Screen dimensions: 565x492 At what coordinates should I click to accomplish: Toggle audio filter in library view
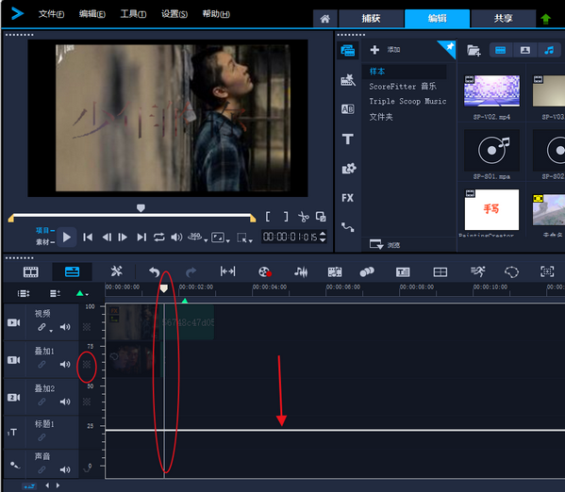pos(549,50)
